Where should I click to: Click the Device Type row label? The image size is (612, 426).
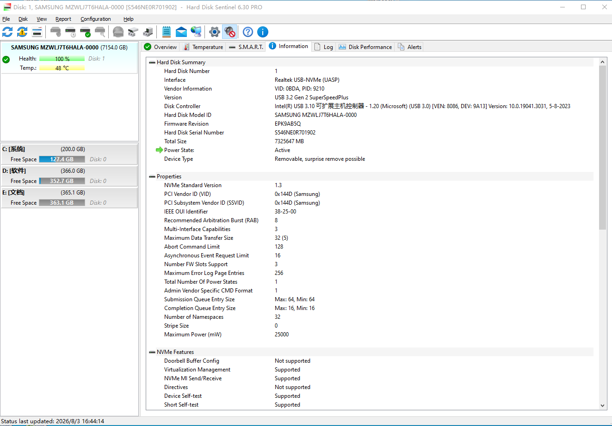coord(179,159)
